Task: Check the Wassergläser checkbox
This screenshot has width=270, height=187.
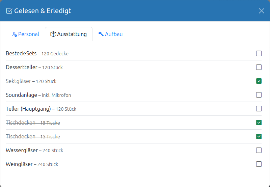Action: click(x=259, y=150)
